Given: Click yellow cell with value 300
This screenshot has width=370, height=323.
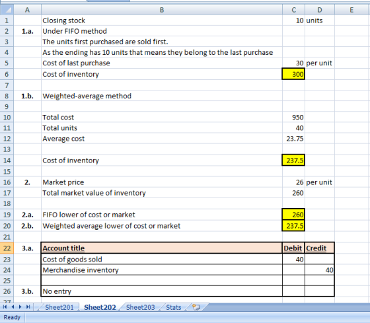Looking at the screenshot, I should point(293,74).
